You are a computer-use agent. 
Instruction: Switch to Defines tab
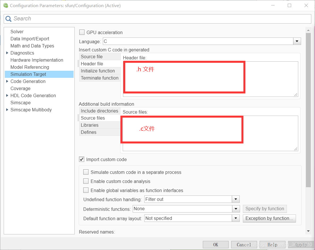click(100, 132)
